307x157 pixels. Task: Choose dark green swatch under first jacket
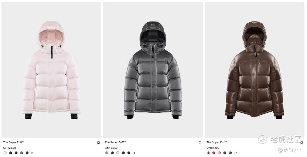tap(11, 153)
